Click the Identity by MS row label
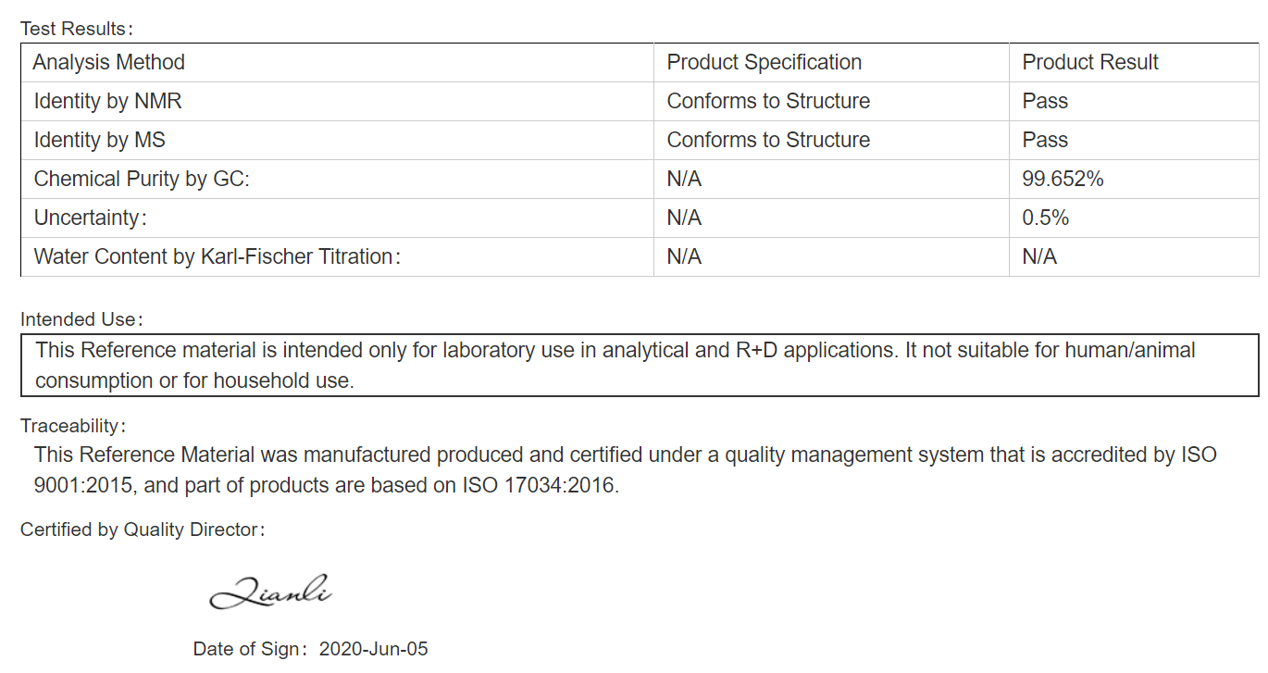 point(100,140)
